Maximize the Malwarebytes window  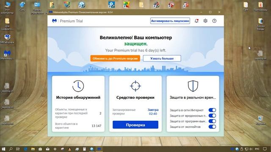(210, 12)
